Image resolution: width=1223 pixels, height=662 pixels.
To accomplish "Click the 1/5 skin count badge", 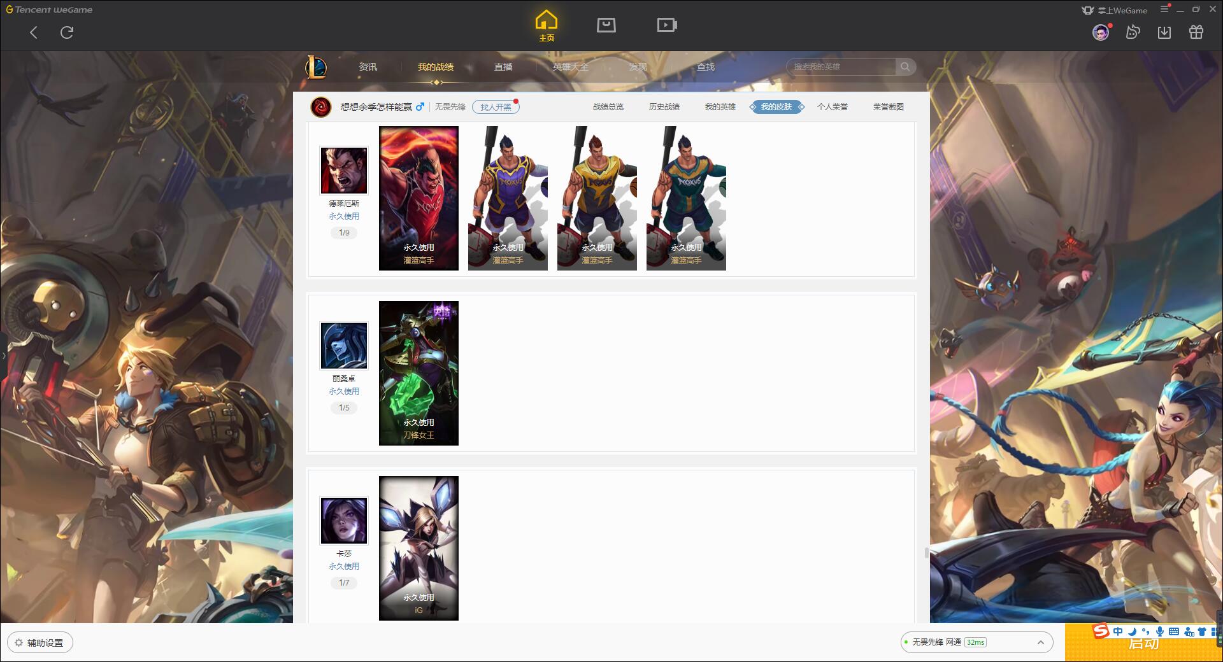I will (x=344, y=408).
